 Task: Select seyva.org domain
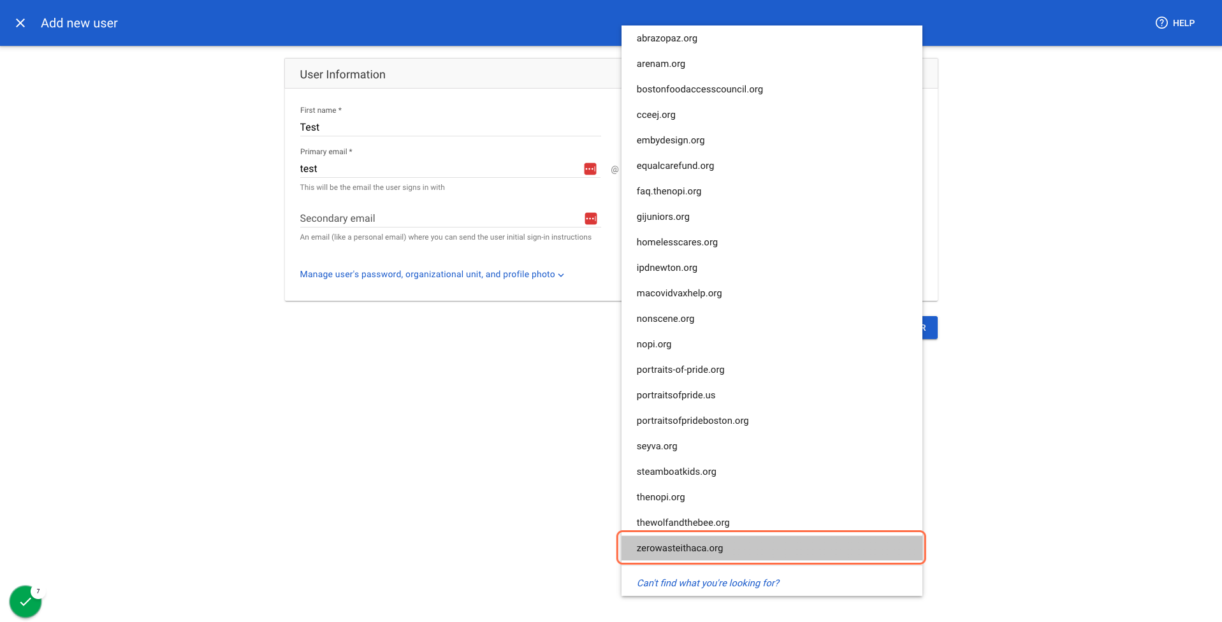tap(771, 446)
